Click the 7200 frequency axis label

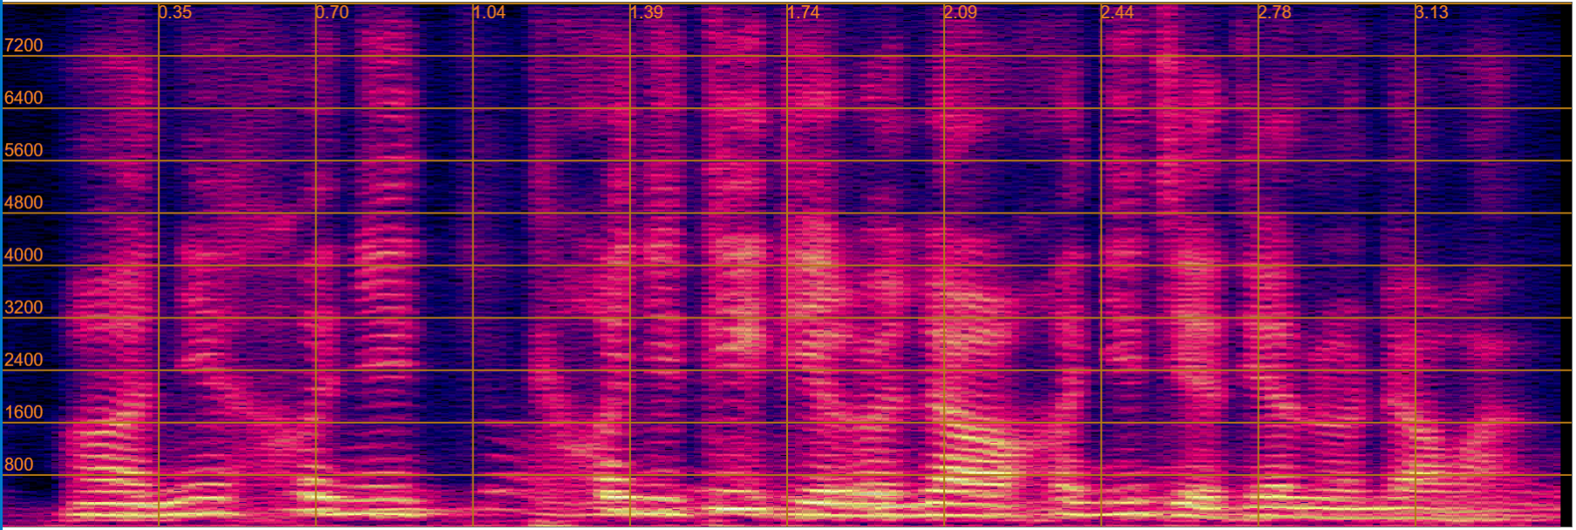pos(24,45)
